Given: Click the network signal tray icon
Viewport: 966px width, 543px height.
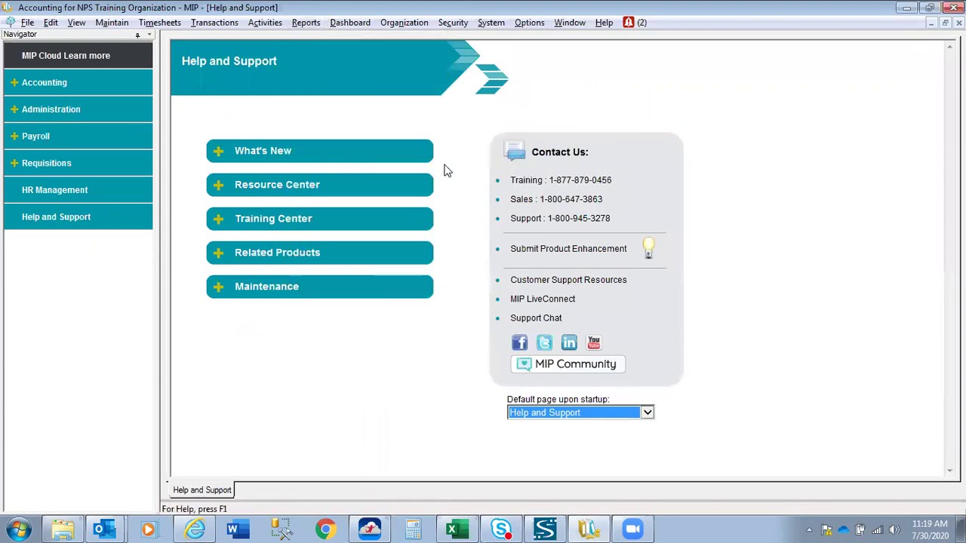Looking at the screenshot, I should (878, 529).
